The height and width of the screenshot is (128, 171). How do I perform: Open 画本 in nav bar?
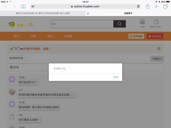(x=50, y=36)
